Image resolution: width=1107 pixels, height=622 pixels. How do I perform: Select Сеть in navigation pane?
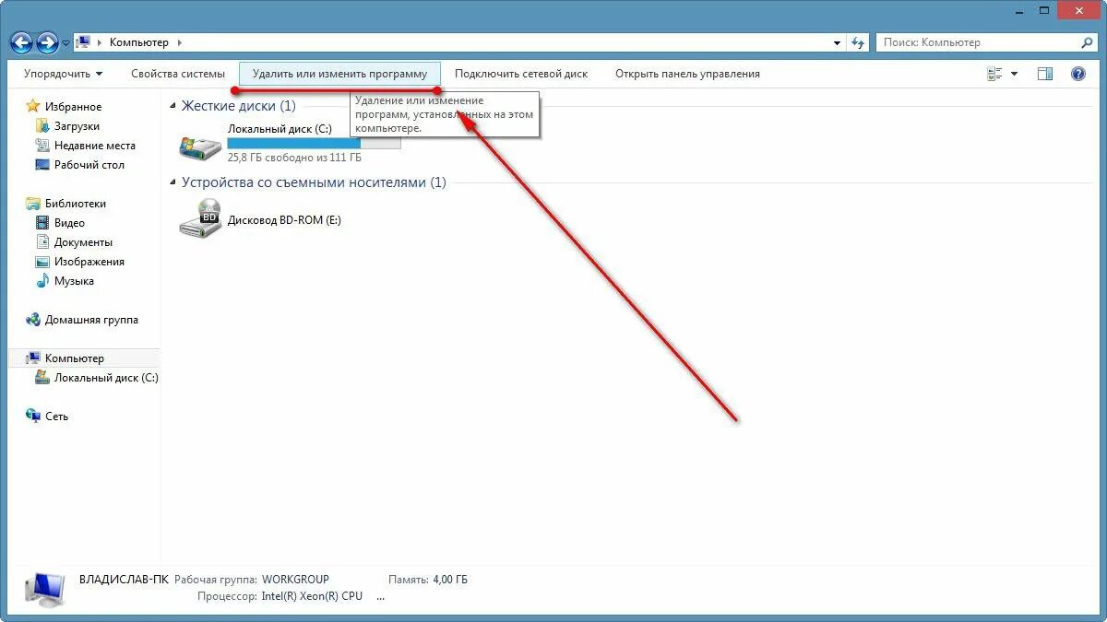pos(56,417)
